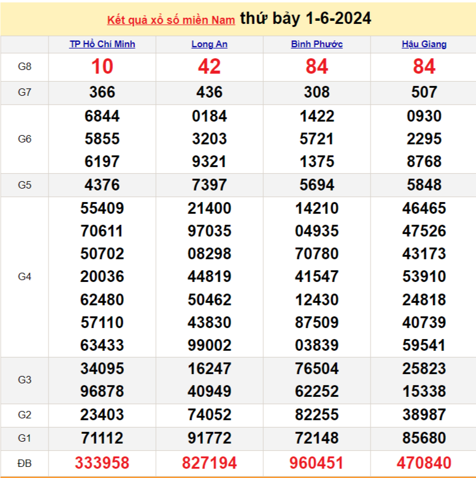Select G8 result 10 for TP Hồ Chí Minh
This screenshot has height=478, width=476.
102,66
